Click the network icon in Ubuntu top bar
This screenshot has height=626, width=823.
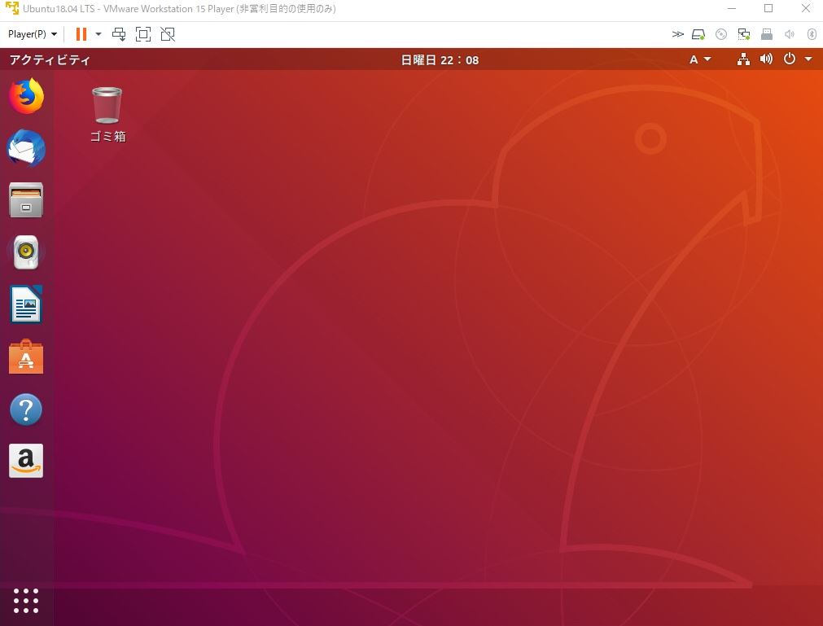click(x=743, y=59)
